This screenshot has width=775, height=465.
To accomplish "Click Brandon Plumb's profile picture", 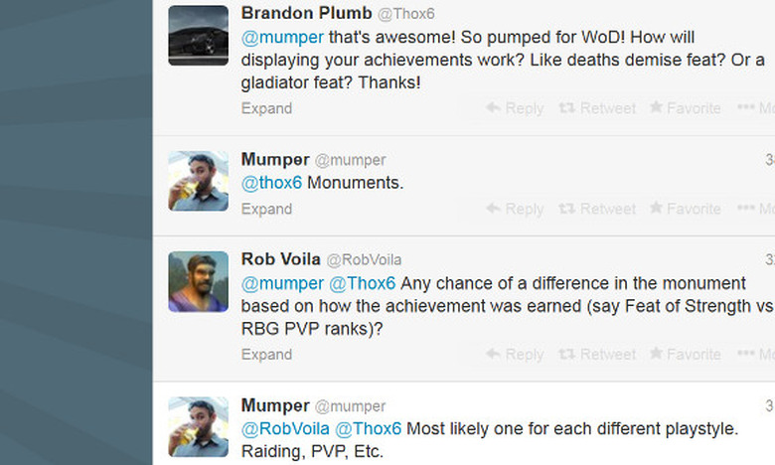I will [199, 36].
